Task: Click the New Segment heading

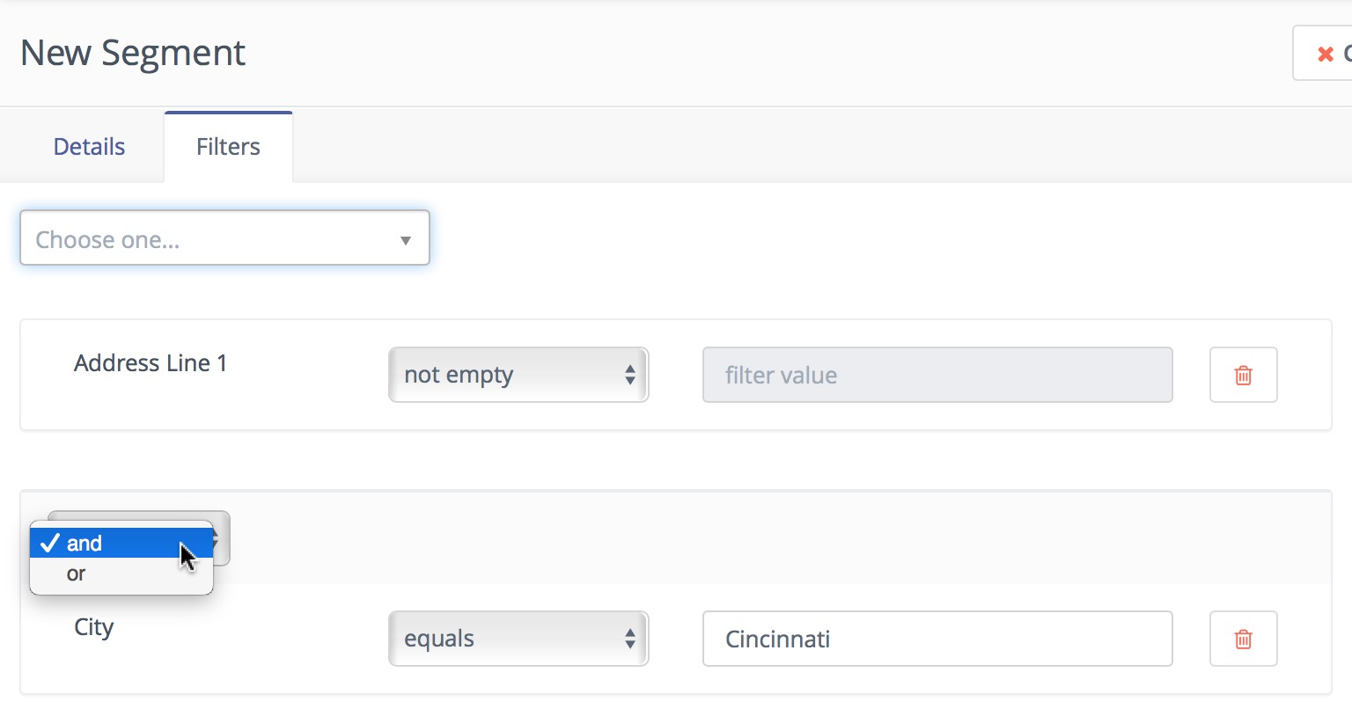Action: coord(133,53)
